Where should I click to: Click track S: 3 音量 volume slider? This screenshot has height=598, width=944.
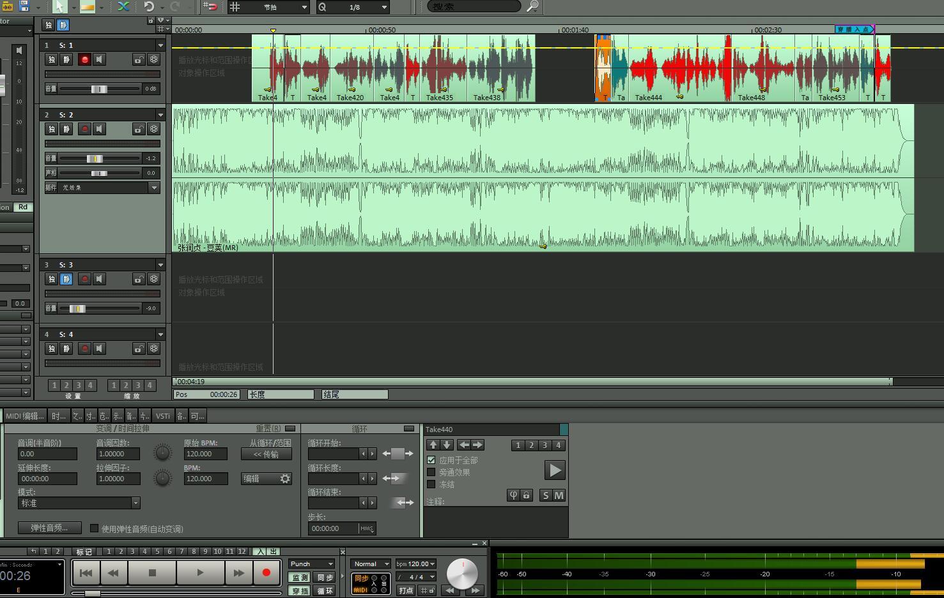coord(100,308)
